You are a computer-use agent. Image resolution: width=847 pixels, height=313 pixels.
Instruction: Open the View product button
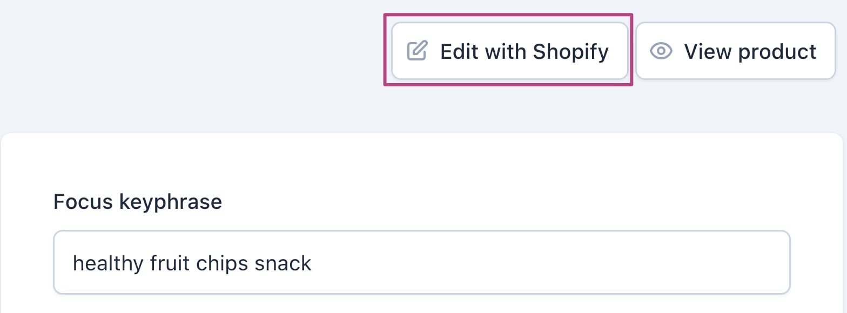tap(735, 51)
